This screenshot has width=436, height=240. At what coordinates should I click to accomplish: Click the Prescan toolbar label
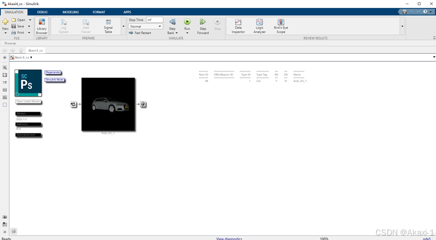pyautogui.click(x=10, y=43)
